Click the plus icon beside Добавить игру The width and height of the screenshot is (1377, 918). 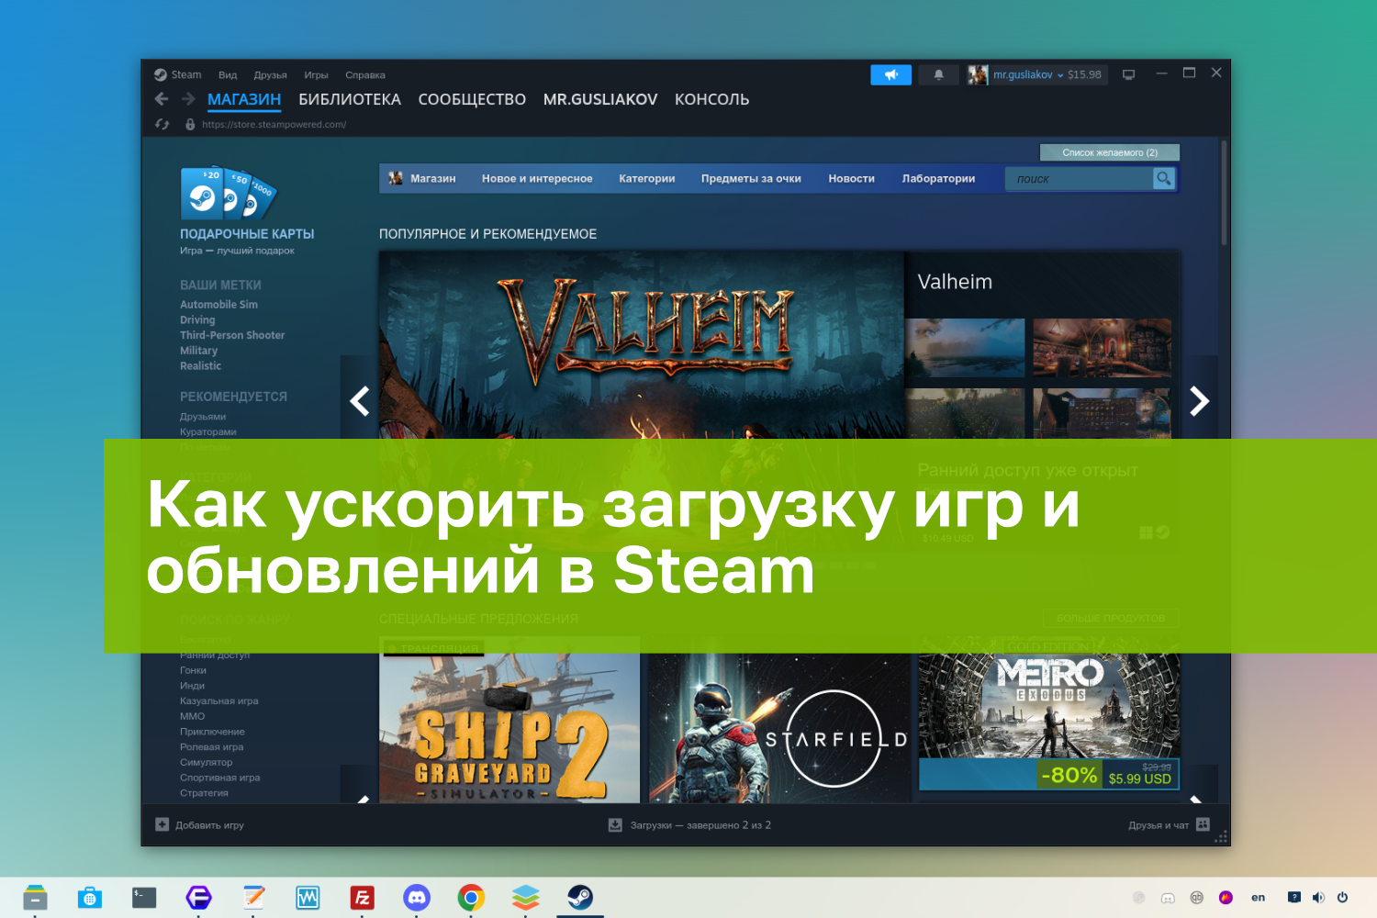click(162, 824)
